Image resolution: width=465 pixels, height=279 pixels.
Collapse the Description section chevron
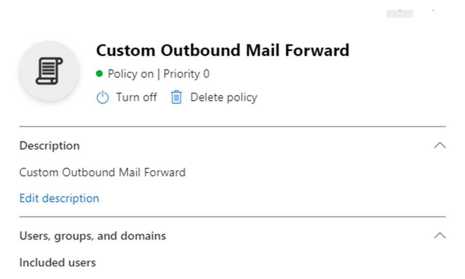point(440,145)
